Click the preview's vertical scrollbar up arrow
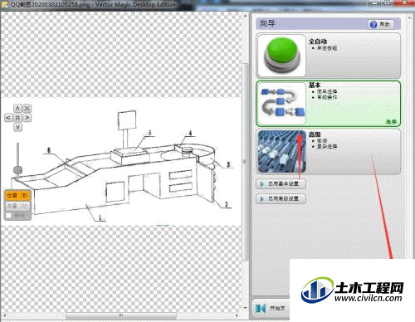415x322 pixels. (245, 16)
